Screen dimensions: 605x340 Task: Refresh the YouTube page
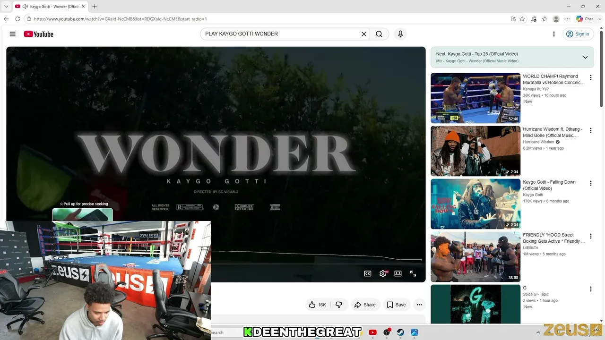click(17, 19)
